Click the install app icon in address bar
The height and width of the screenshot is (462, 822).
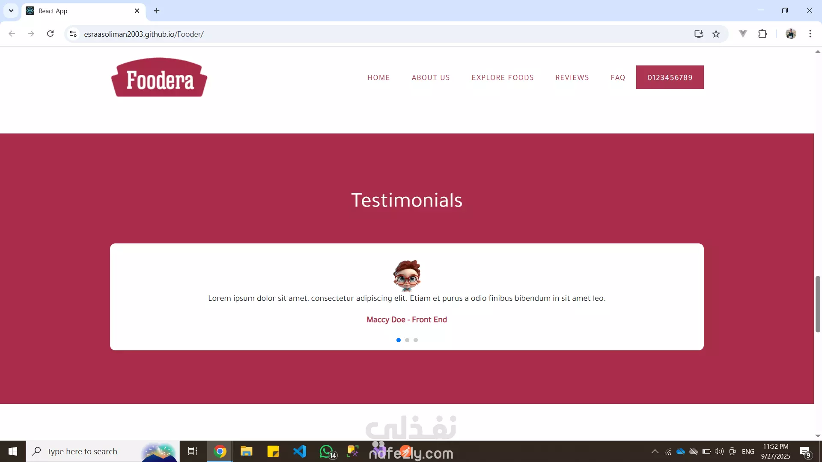pyautogui.click(x=699, y=34)
